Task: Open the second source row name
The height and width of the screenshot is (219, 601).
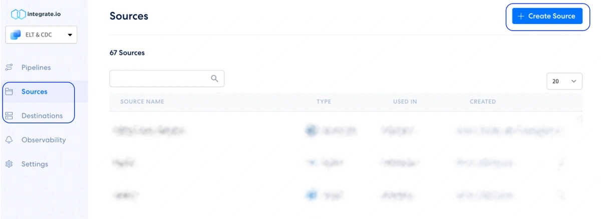Action: pos(124,162)
